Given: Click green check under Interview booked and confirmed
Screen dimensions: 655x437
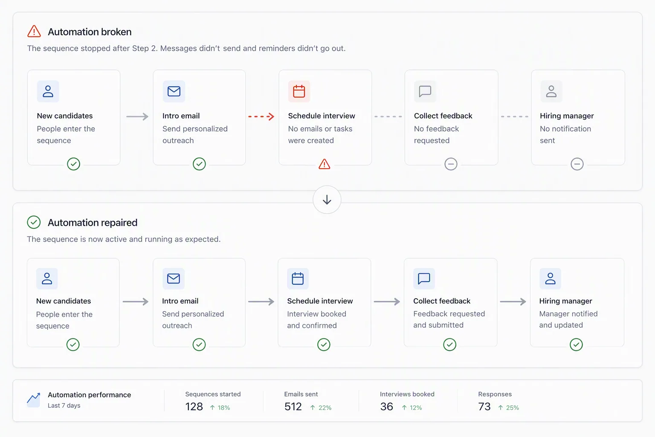Looking at the screenshot, I should click(324, 345).
